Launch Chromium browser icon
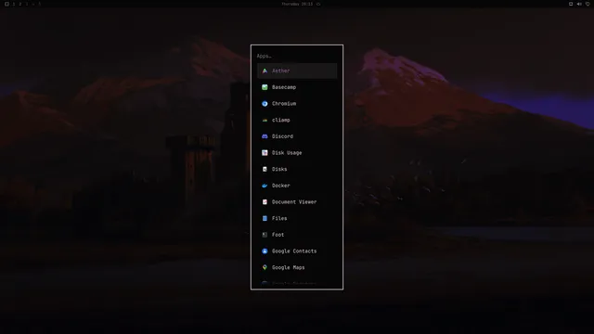The height and width of the screenshot is (334, 594). tap(265, 103)
